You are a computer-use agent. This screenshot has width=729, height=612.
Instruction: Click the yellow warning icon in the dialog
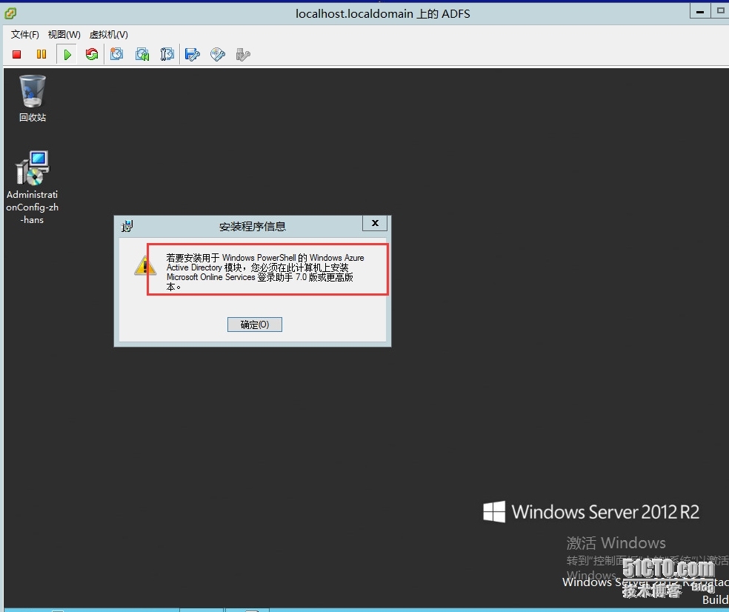[144, 265]
